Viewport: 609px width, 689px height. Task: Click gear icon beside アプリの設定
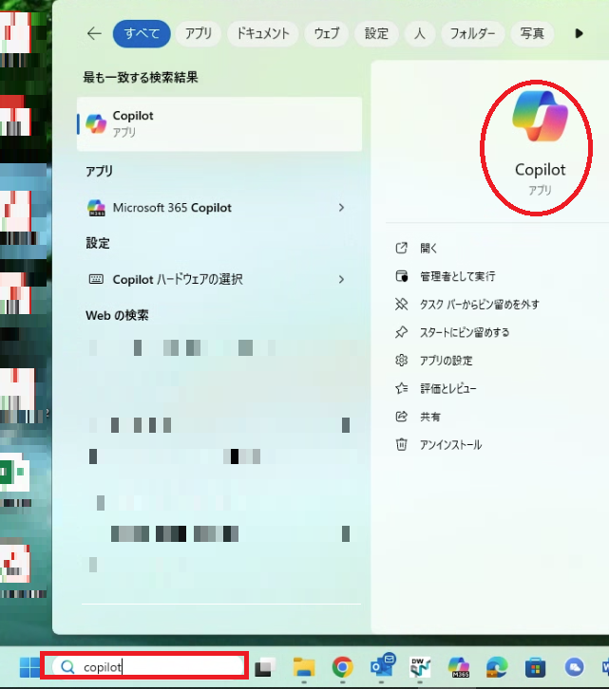(x=401, y=361)
